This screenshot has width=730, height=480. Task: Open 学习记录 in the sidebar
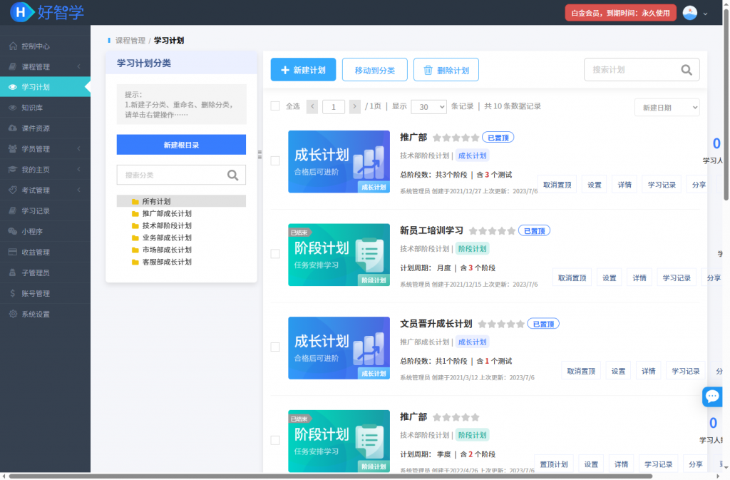click(45, 211)
